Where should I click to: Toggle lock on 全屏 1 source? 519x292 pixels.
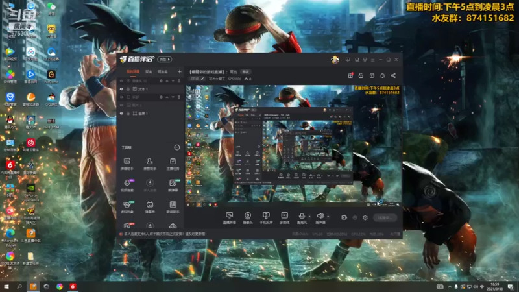pos(128,113)
